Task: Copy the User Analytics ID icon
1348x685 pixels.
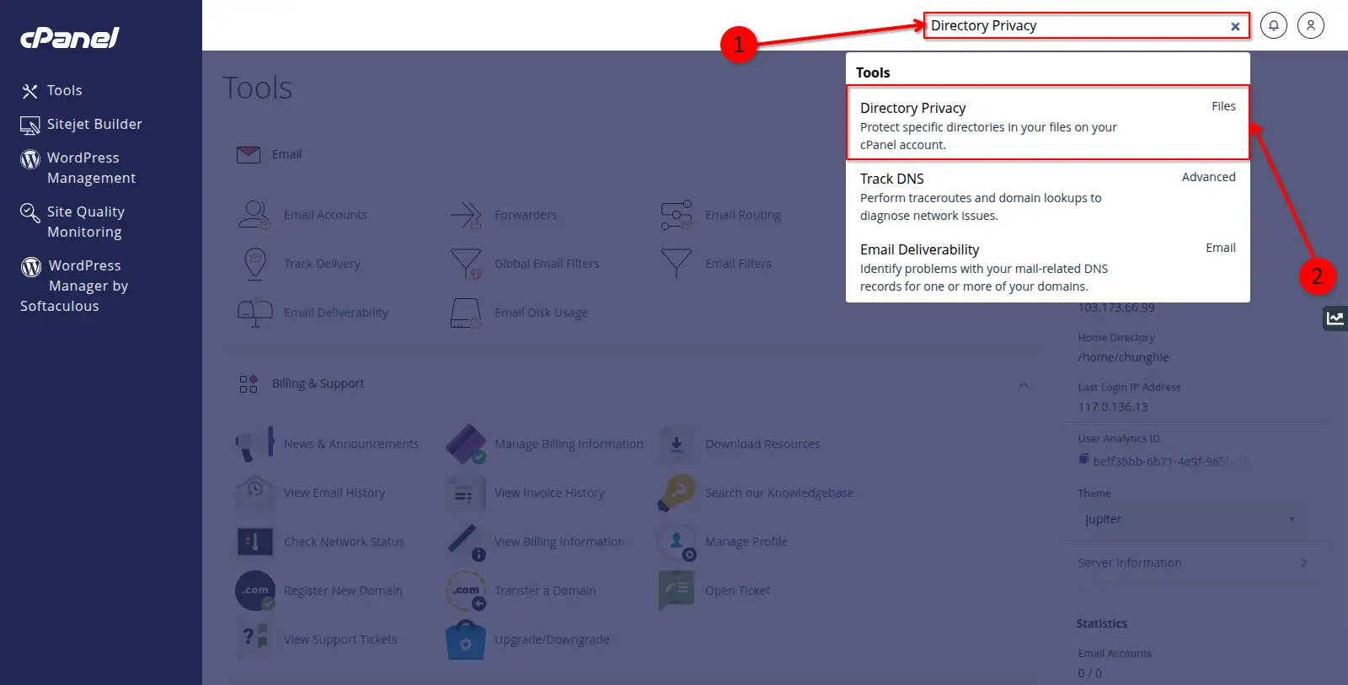Action: [1083, 460]
